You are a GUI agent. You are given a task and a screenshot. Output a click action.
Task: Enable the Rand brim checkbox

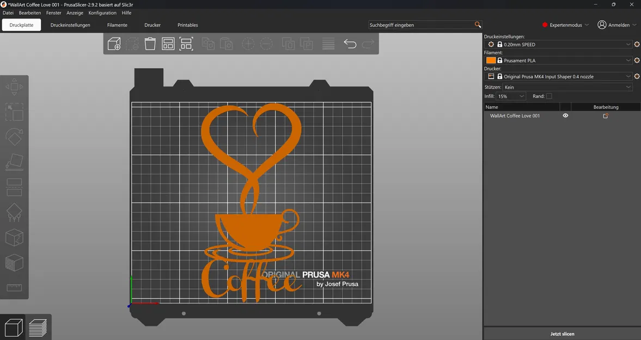550,96
